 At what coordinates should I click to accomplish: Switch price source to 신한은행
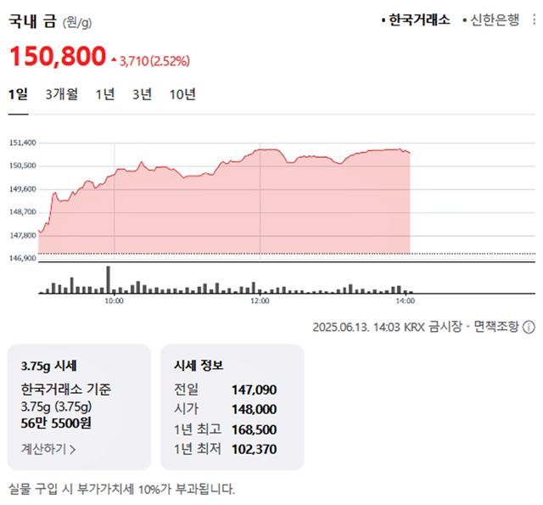click(x=494, y=20)
